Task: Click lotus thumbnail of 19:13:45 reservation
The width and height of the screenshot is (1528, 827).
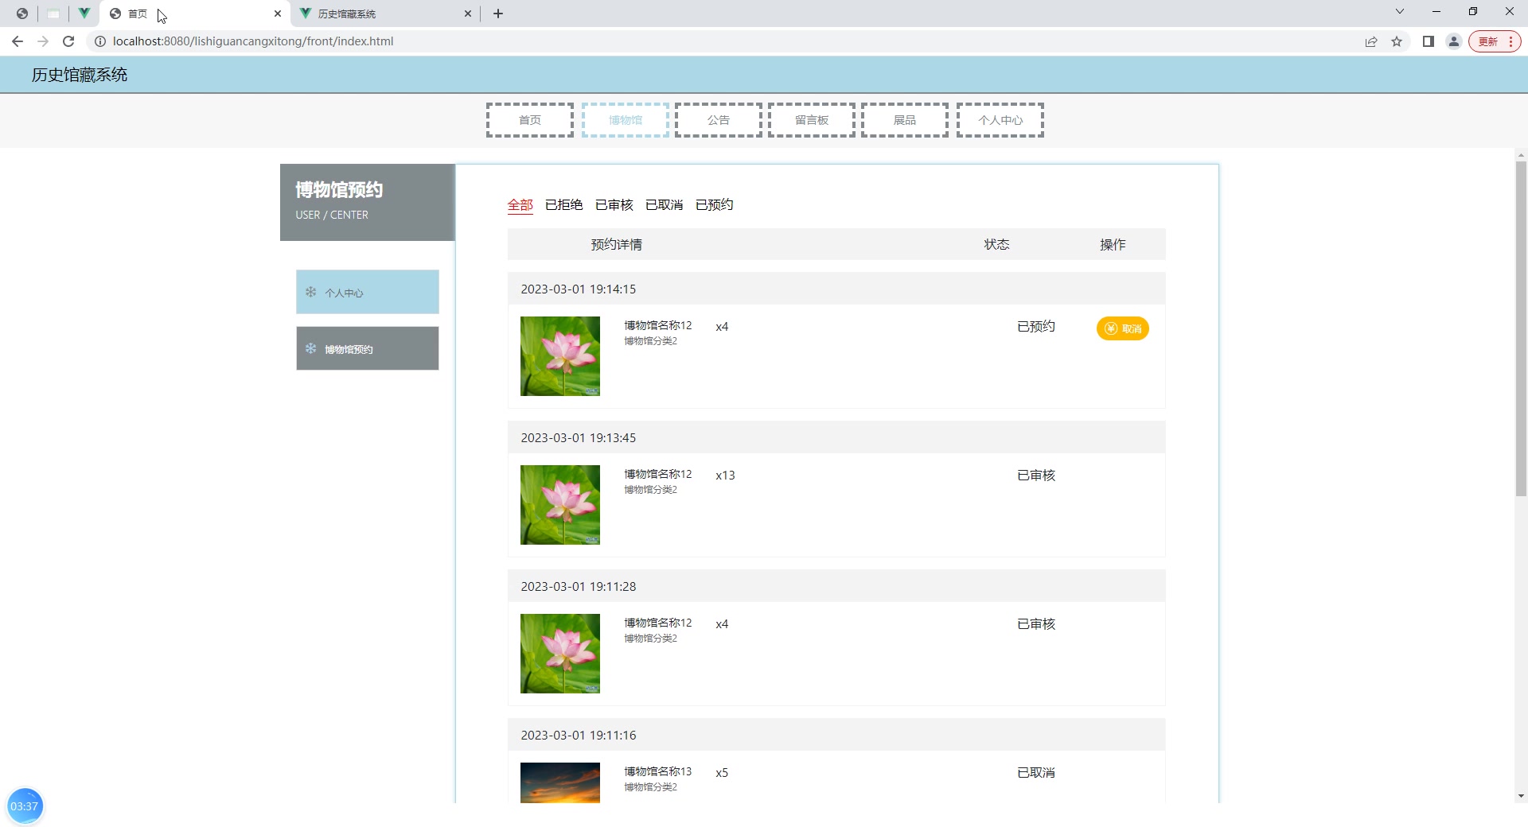Action: [560, 505]
